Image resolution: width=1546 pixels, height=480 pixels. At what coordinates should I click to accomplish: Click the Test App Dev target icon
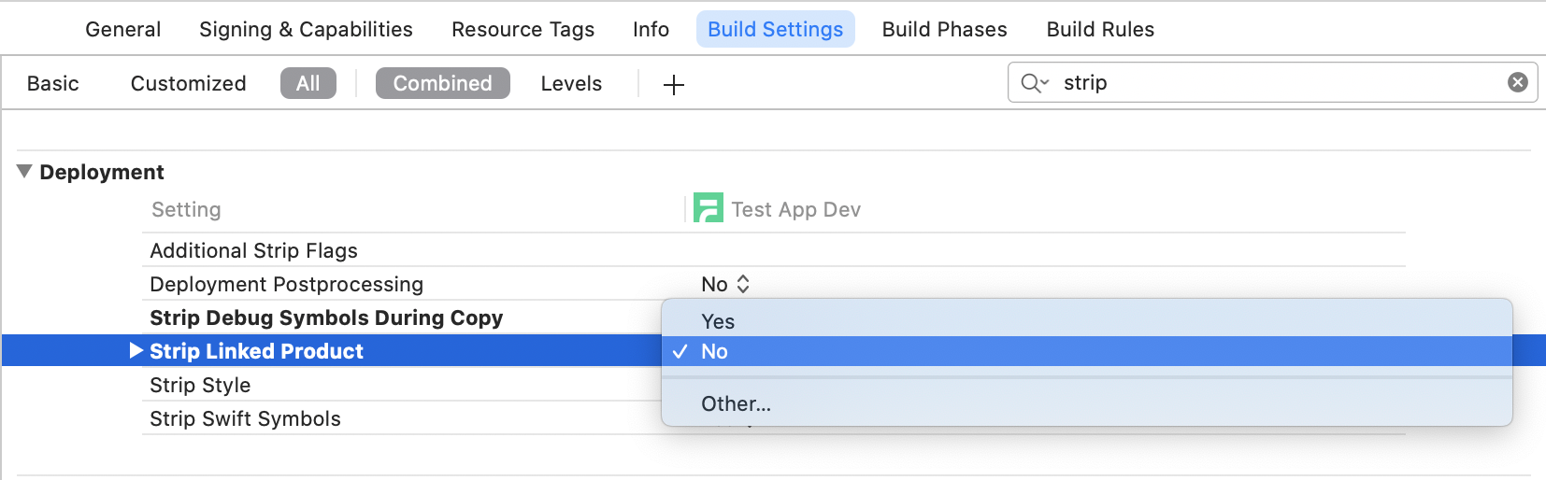point(708,207)
